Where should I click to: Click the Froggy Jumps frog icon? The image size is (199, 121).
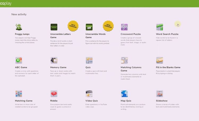click(x=19, y=27)
